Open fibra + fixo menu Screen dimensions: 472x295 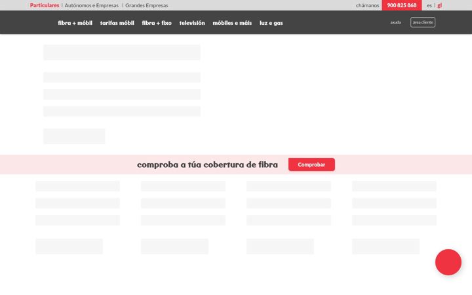click(157, 23)
